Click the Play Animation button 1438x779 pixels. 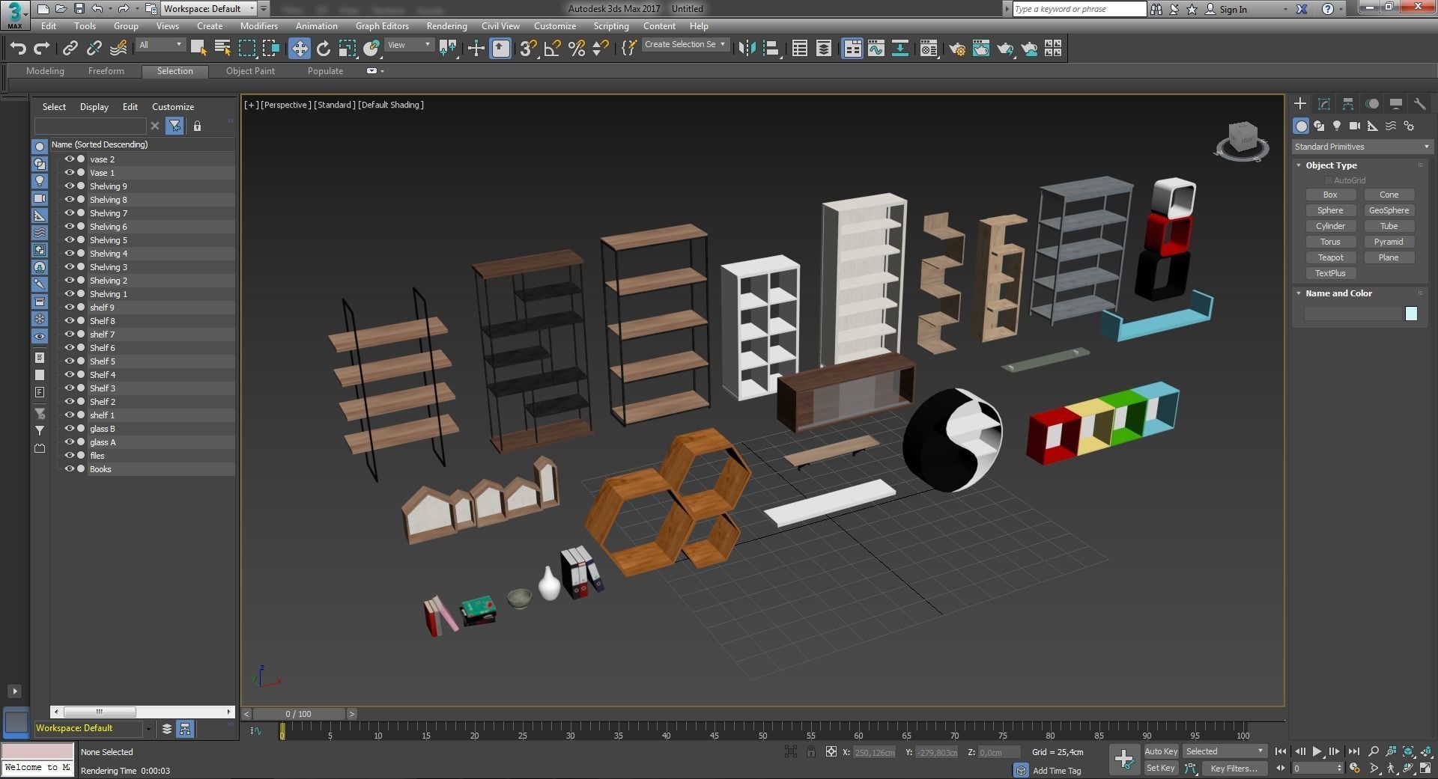[1317, 751]
